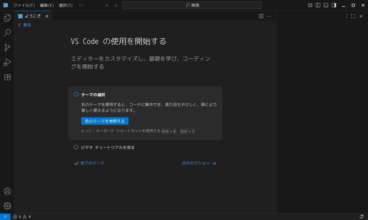Screen dimensions: 368x220
Task: Expand the ビデオ チュートリアルを見る step
Action: click(x=108, y=147)
